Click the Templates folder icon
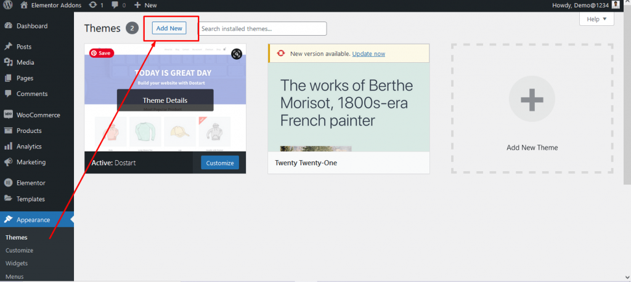 tap(8, 198)
